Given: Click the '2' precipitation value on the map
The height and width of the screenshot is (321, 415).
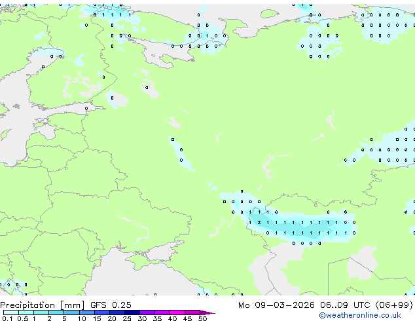Looking at the screenshot, I should click(x=259, y=223).
